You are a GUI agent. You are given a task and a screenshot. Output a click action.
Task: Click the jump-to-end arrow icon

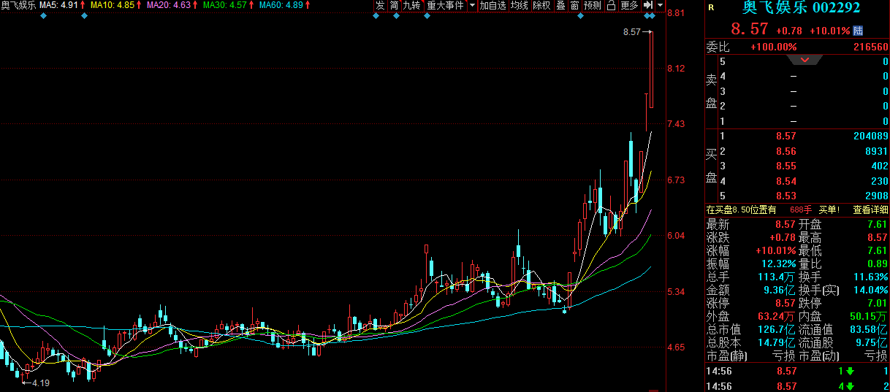[647, 6]
